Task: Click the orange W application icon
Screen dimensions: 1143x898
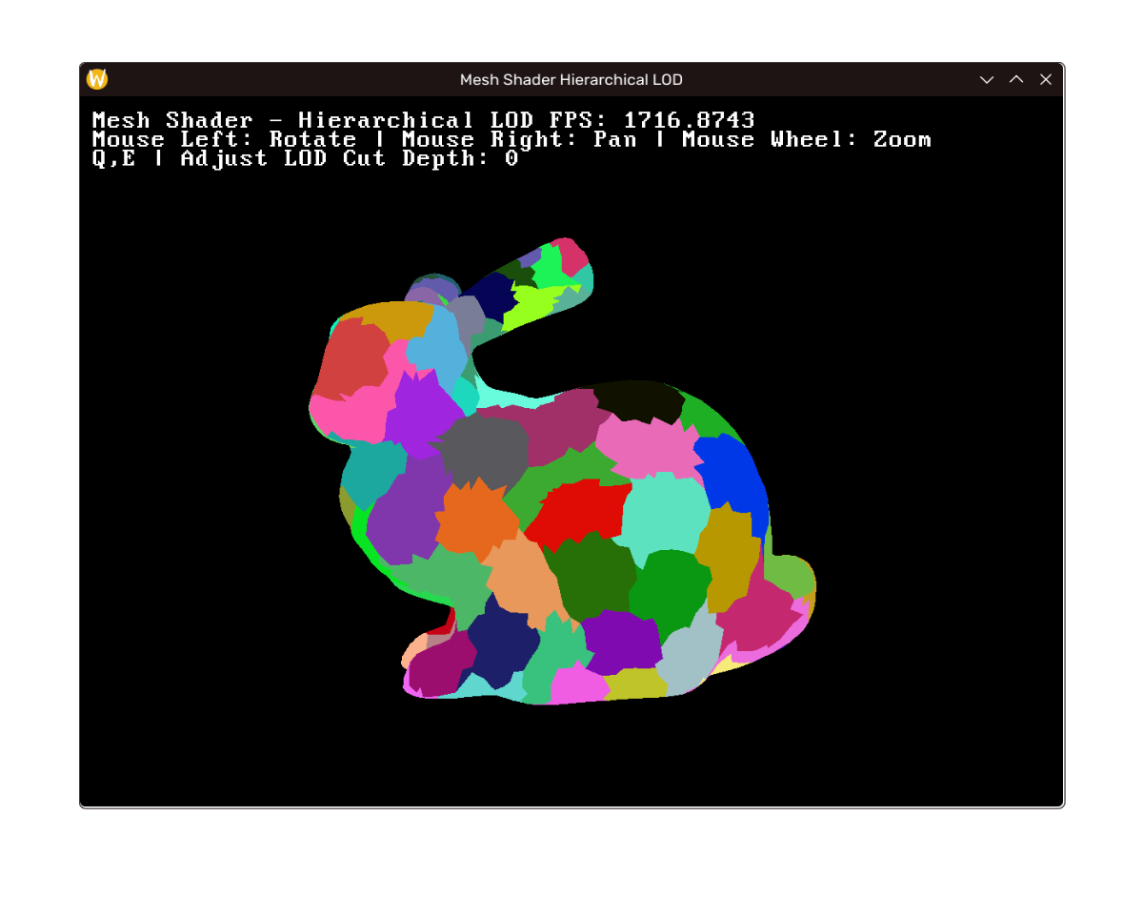Action: point(95,79)
